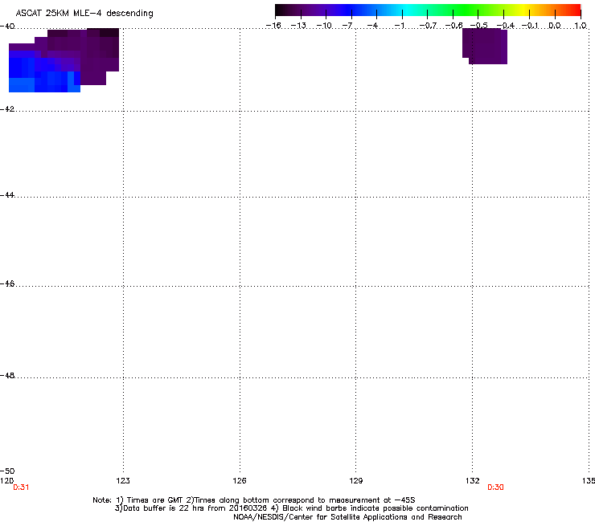Image resolution: width=595 pixels, height=522 pixels.
Task: Click the -16 color bar label
Action: click(x=273, y=26)
